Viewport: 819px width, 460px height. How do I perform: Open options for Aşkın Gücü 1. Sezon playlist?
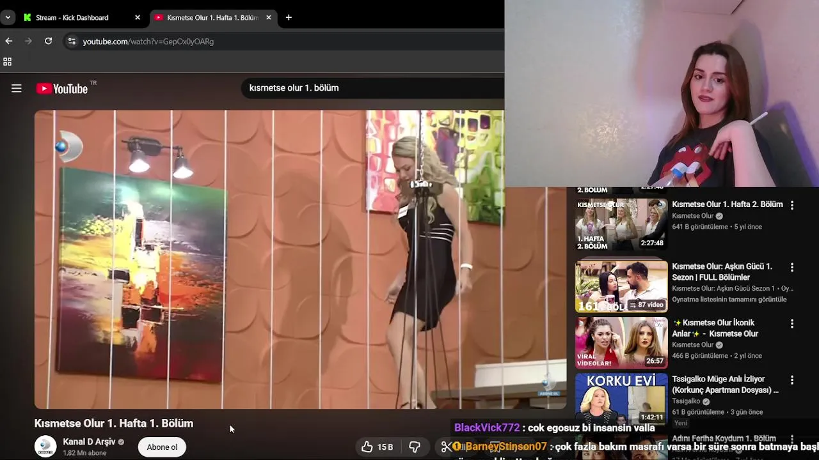pyautogui.click(x=792, y=267)
